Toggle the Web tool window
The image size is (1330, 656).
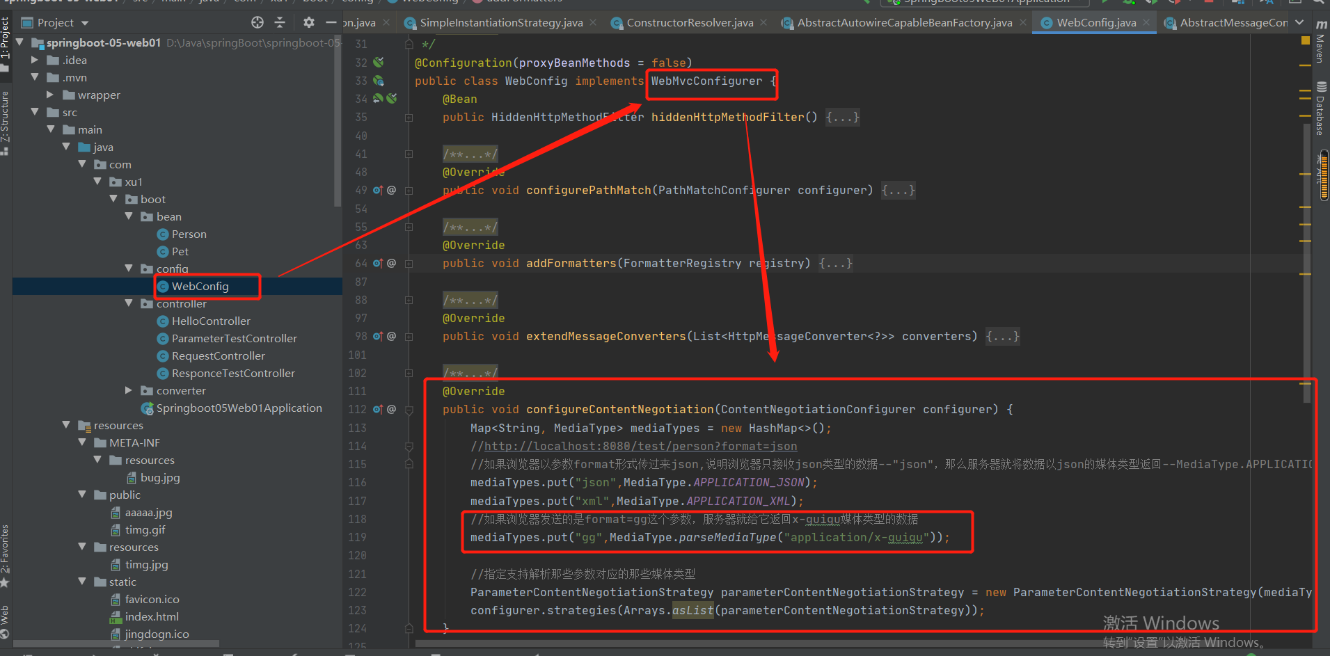[x=5, y=621]
